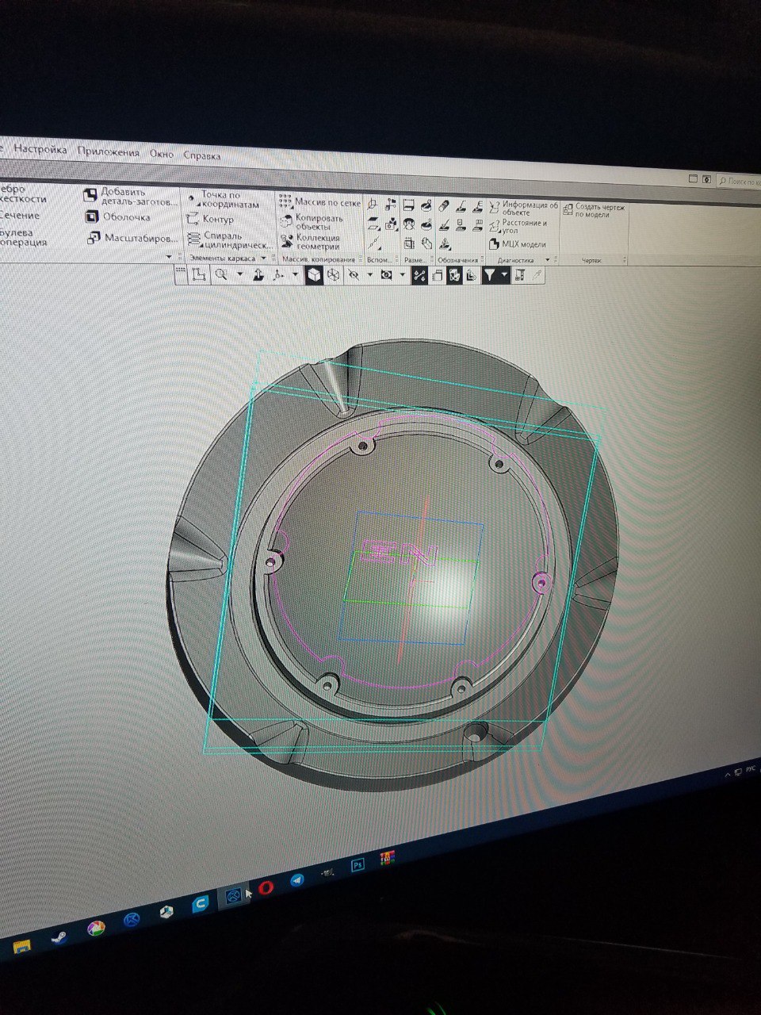
Task: Open the hide objects dropdown arrow
Action: [369, 275]
